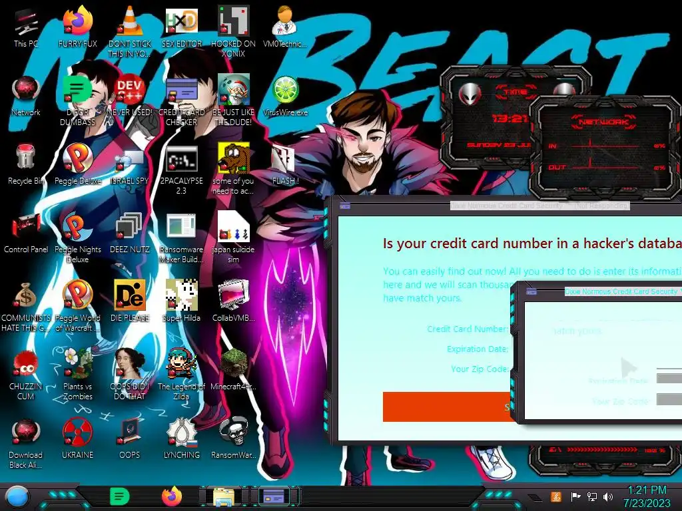Open the DEEZ NUTZ shortcut
Image resolution: width=682 pixels, height=511 pixels.
point(130,233)
